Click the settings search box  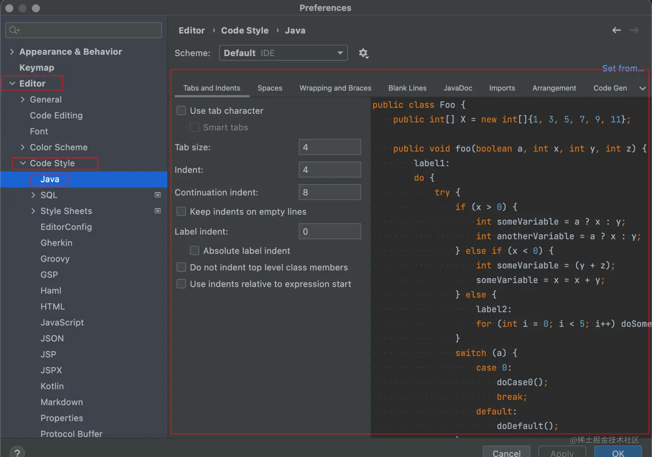click(x=84, y=30)
